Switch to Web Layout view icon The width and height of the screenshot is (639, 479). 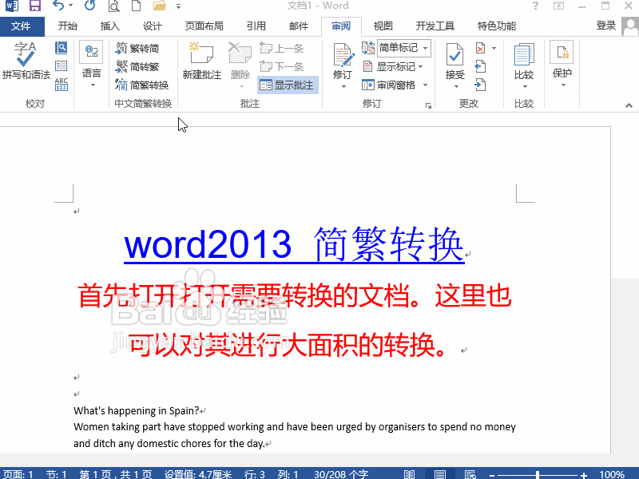[470, 474]
